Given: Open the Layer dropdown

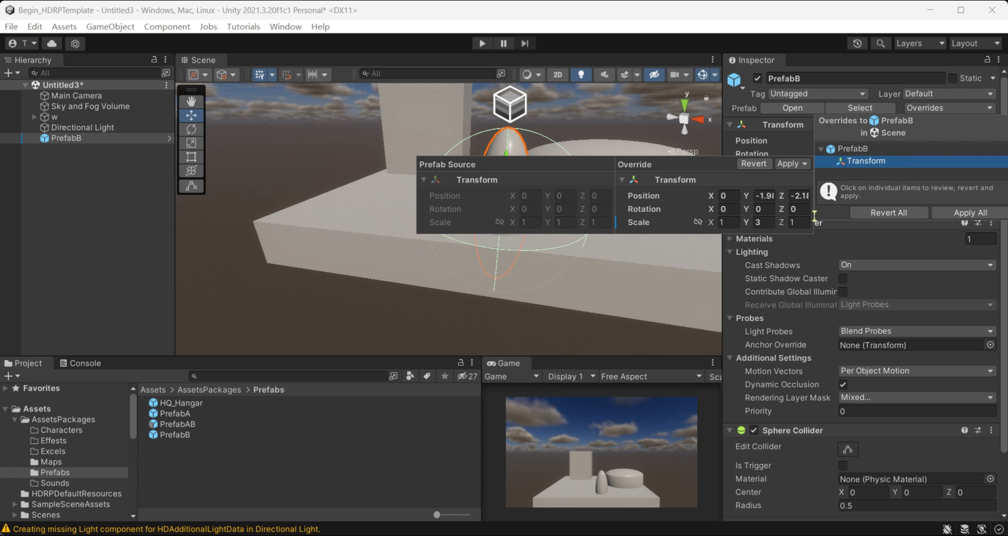Looking at the screenshot, I should tap(949, 94).
